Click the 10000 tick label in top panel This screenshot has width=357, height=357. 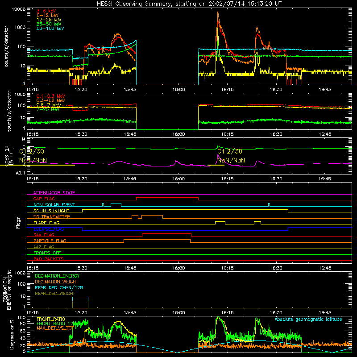tap(19, 9)
